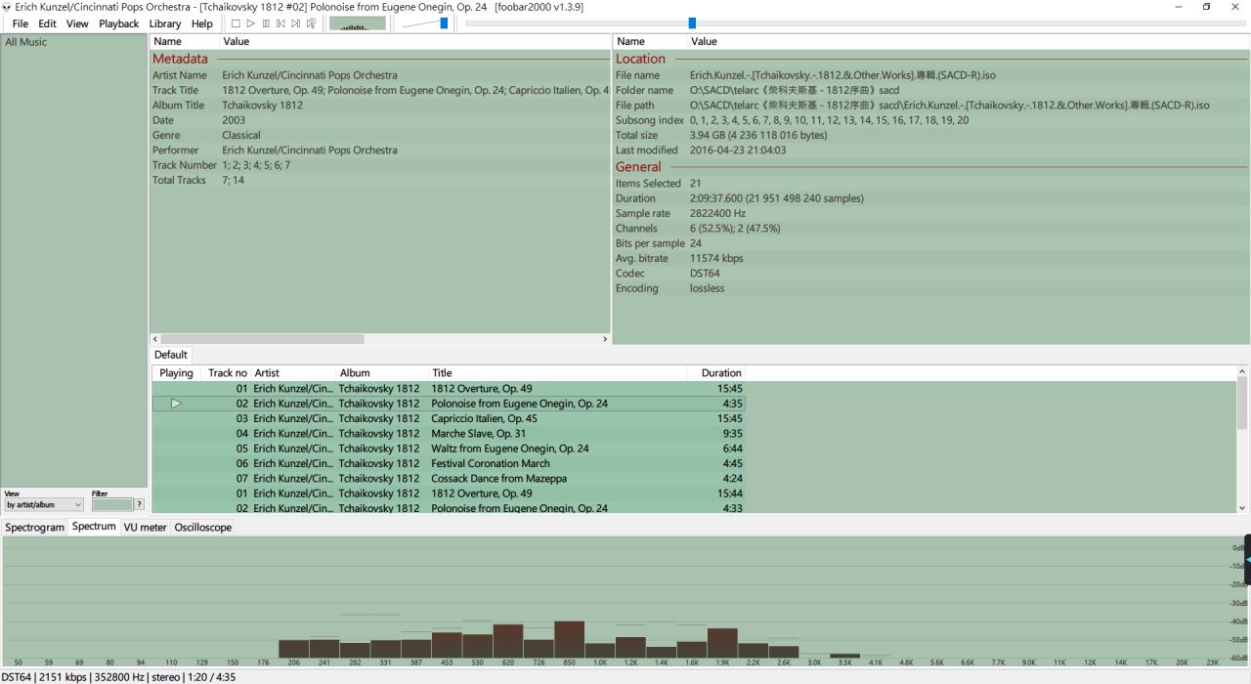Click the filter help question mark button
This screenshot has width=1251, height=684.
[x=139, y=505]
